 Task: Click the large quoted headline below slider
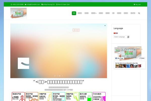pyautogui.click(x=59, y=82)
